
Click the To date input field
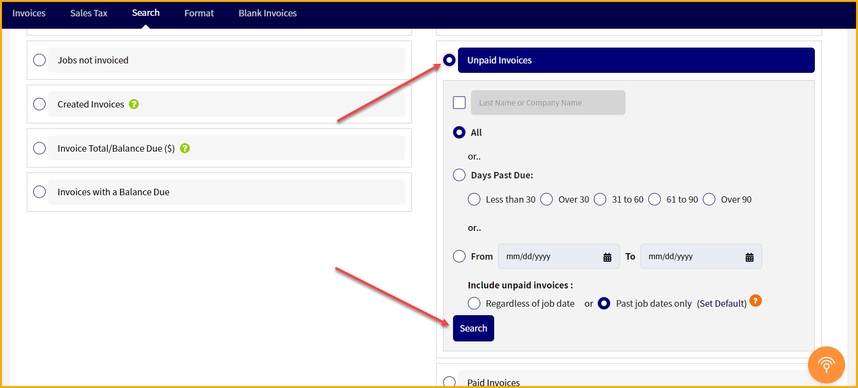click(x=701, y=256)
